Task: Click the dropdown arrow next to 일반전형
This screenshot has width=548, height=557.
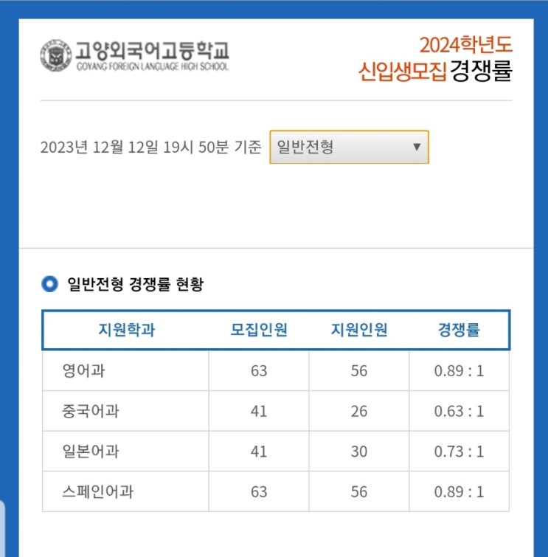Action: [x=417, y=147]
